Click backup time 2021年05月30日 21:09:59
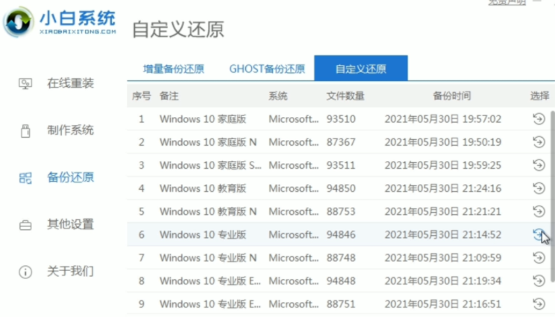The width and height of the screenshot is (555, 318). click(443, 258)
